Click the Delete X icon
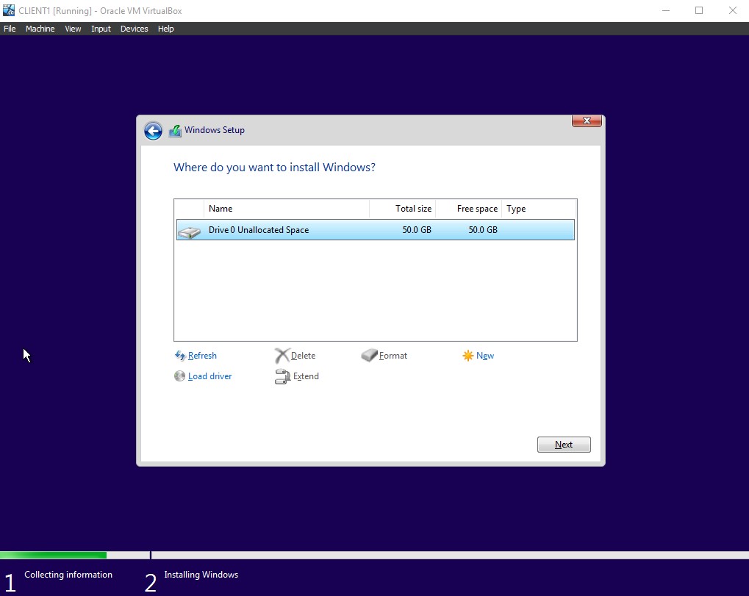 282,355
